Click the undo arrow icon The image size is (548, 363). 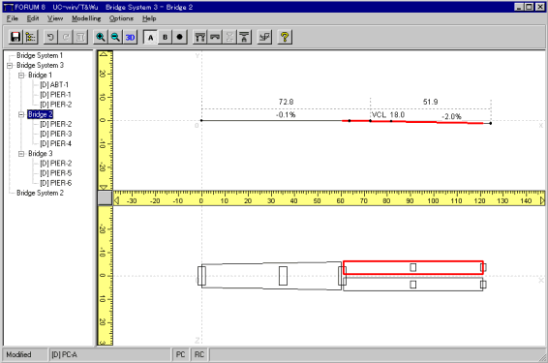(50, 37)
